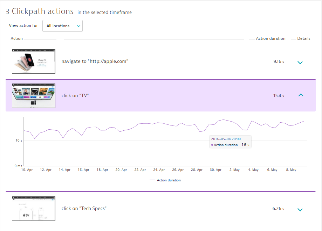
Task: Toggle the Action duration legend series in chart
Action: (165, 180)
